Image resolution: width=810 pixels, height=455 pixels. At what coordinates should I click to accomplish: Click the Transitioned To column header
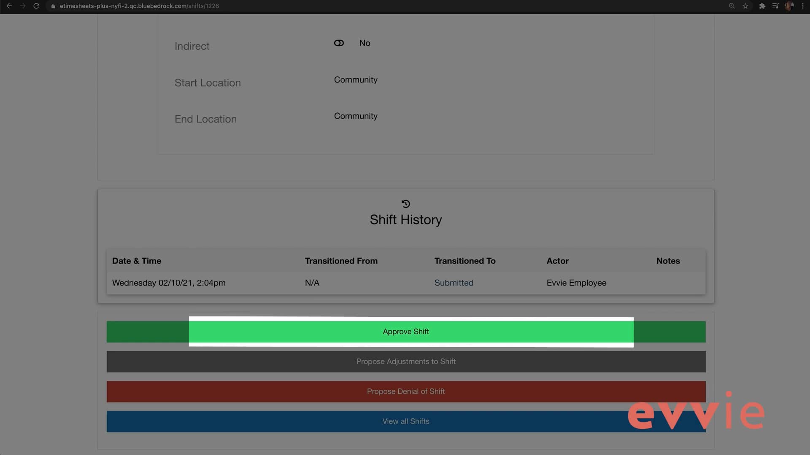[464, 261]
